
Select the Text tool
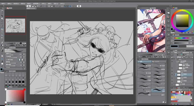click(2, 61)
